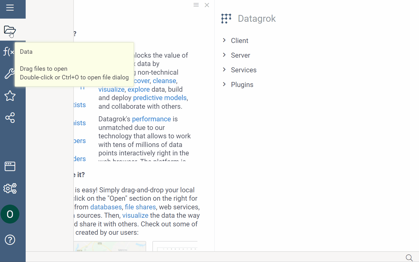Open Datagrok settings gears

point(10,188)
